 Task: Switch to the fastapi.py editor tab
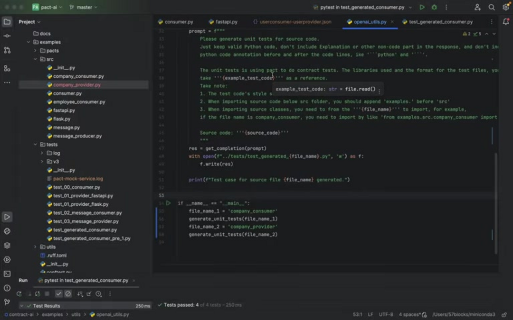tap(226, 22)
